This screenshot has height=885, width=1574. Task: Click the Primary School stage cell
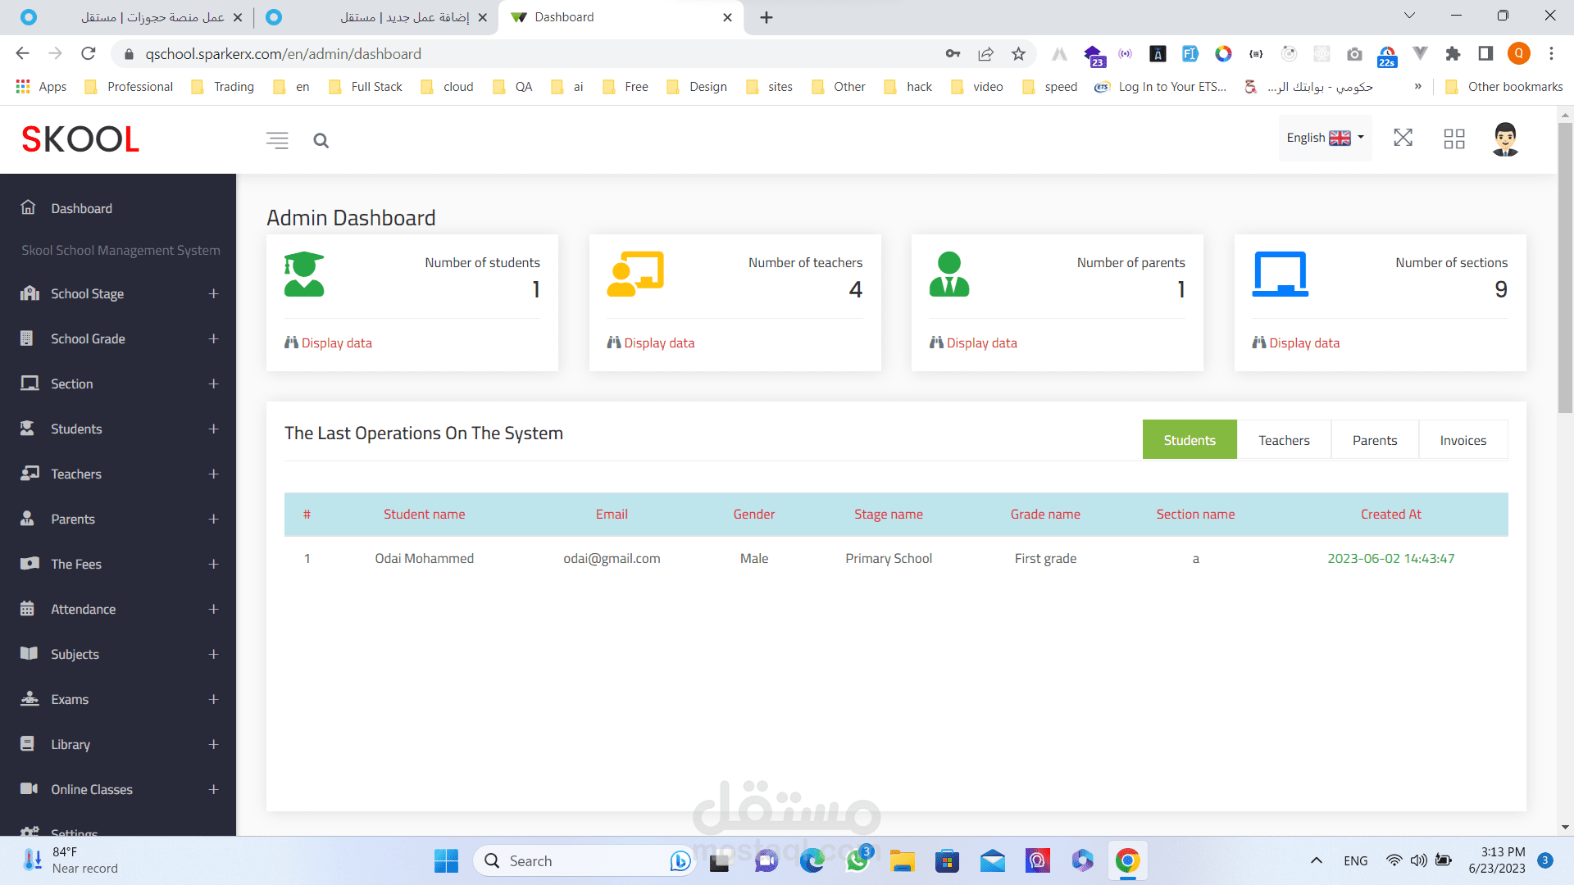pyautogui.click(x=889, y=558)
